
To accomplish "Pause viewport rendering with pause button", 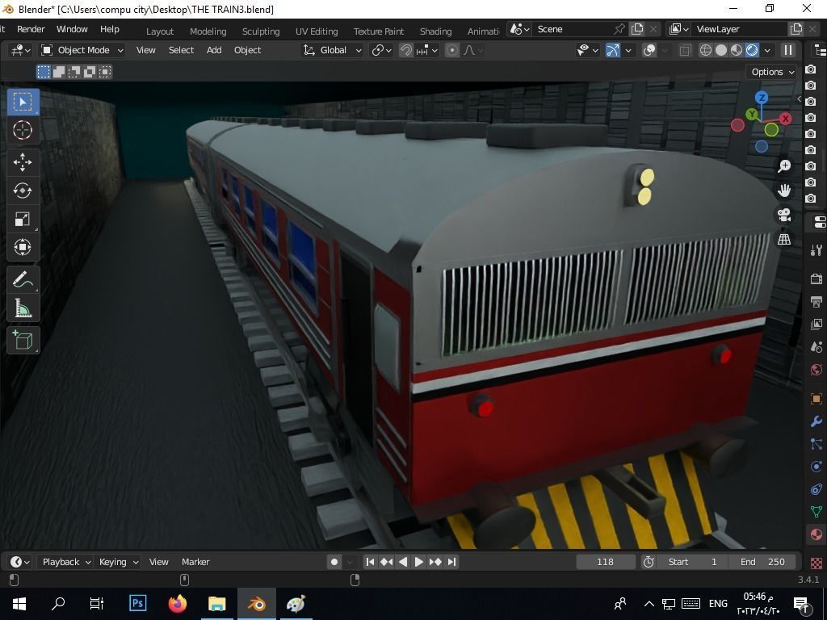I will [788, 50].
